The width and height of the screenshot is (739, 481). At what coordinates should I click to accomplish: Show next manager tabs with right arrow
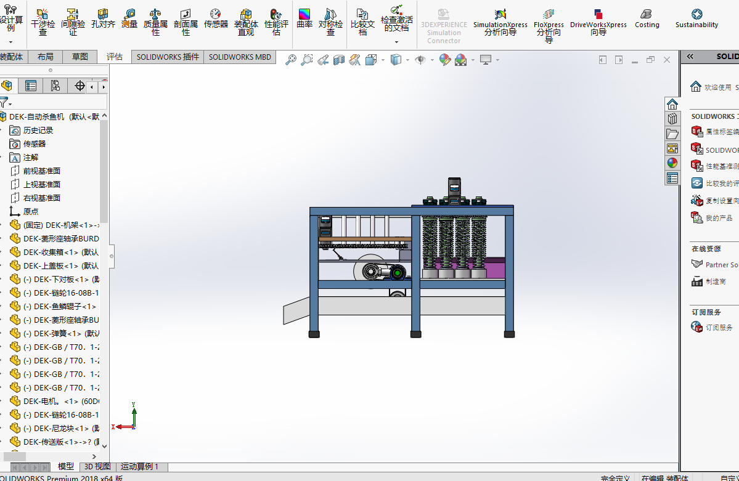(104, 87)
